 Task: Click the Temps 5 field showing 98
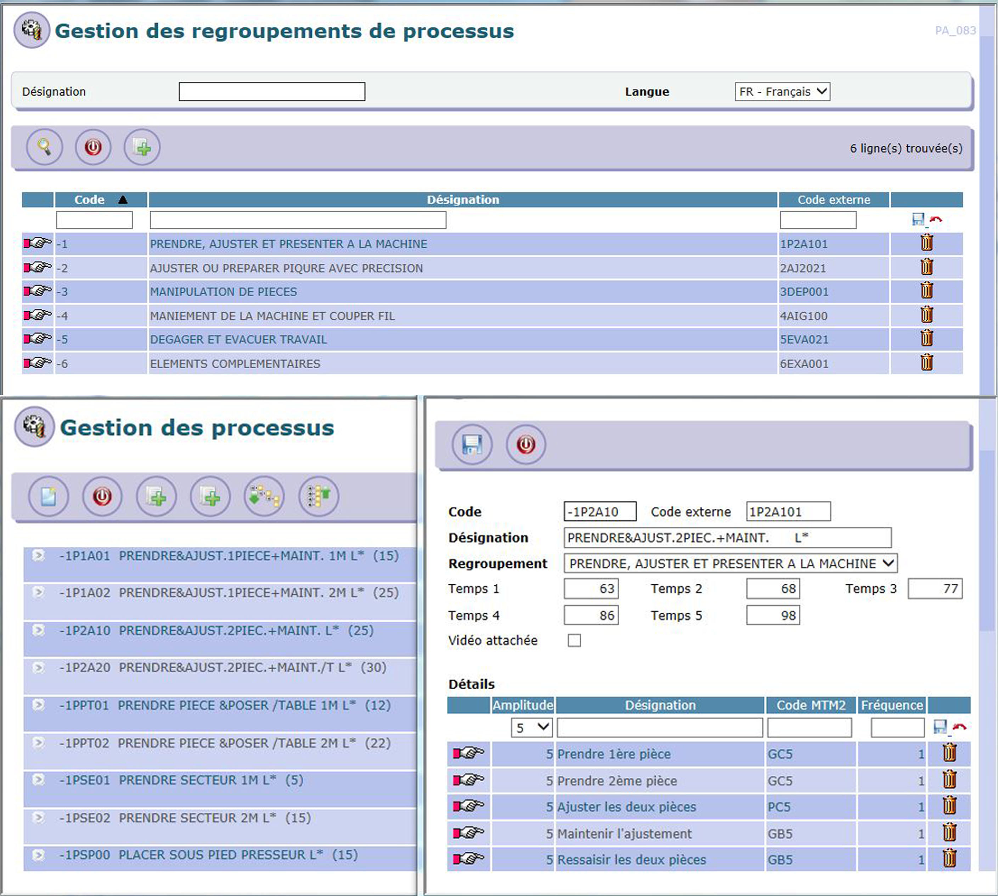pos(773,616)
